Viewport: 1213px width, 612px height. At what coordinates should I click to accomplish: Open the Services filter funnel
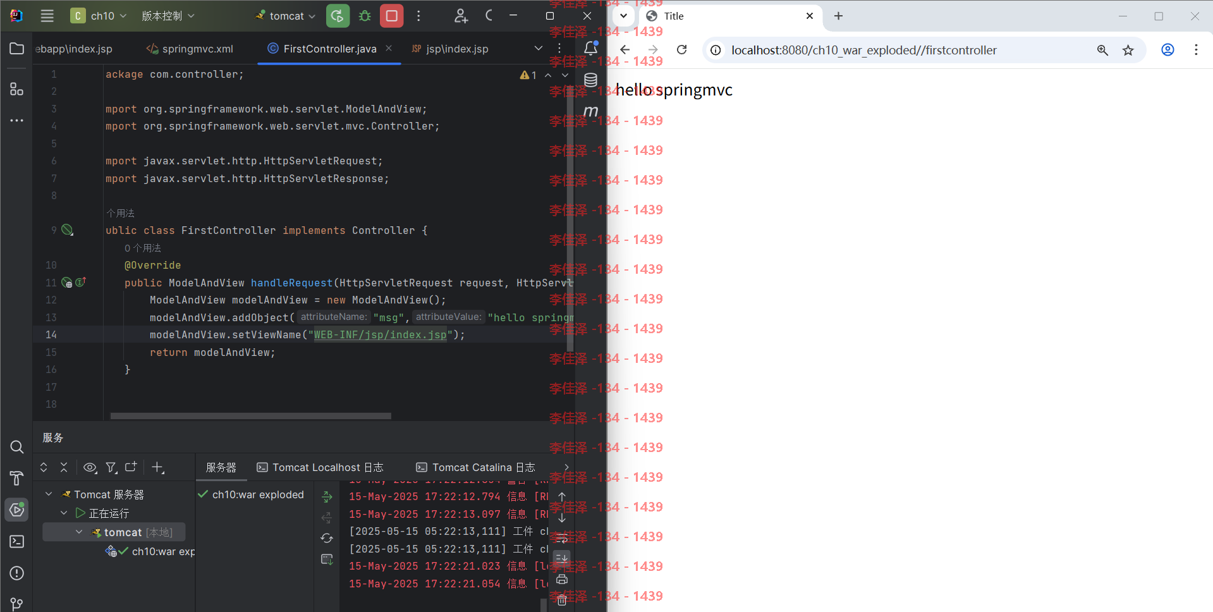(111, 467)
